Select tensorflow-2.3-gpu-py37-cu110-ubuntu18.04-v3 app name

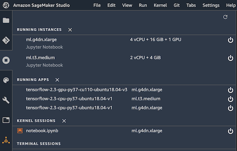click(x=77, y=90)
